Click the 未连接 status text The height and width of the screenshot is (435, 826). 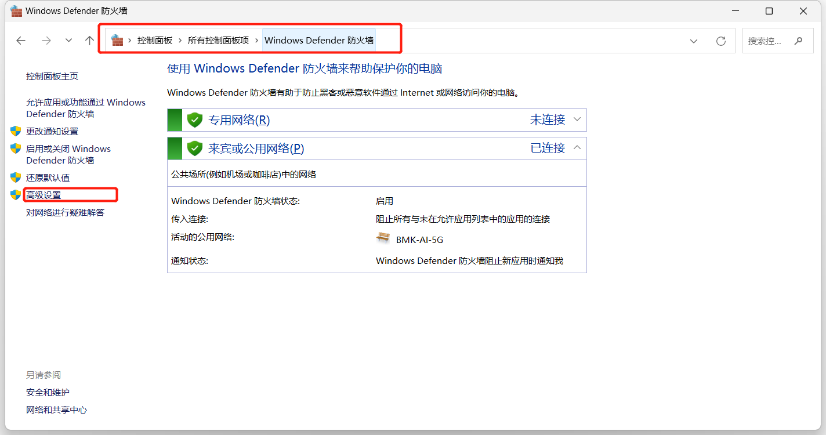[x=548, y=119]
